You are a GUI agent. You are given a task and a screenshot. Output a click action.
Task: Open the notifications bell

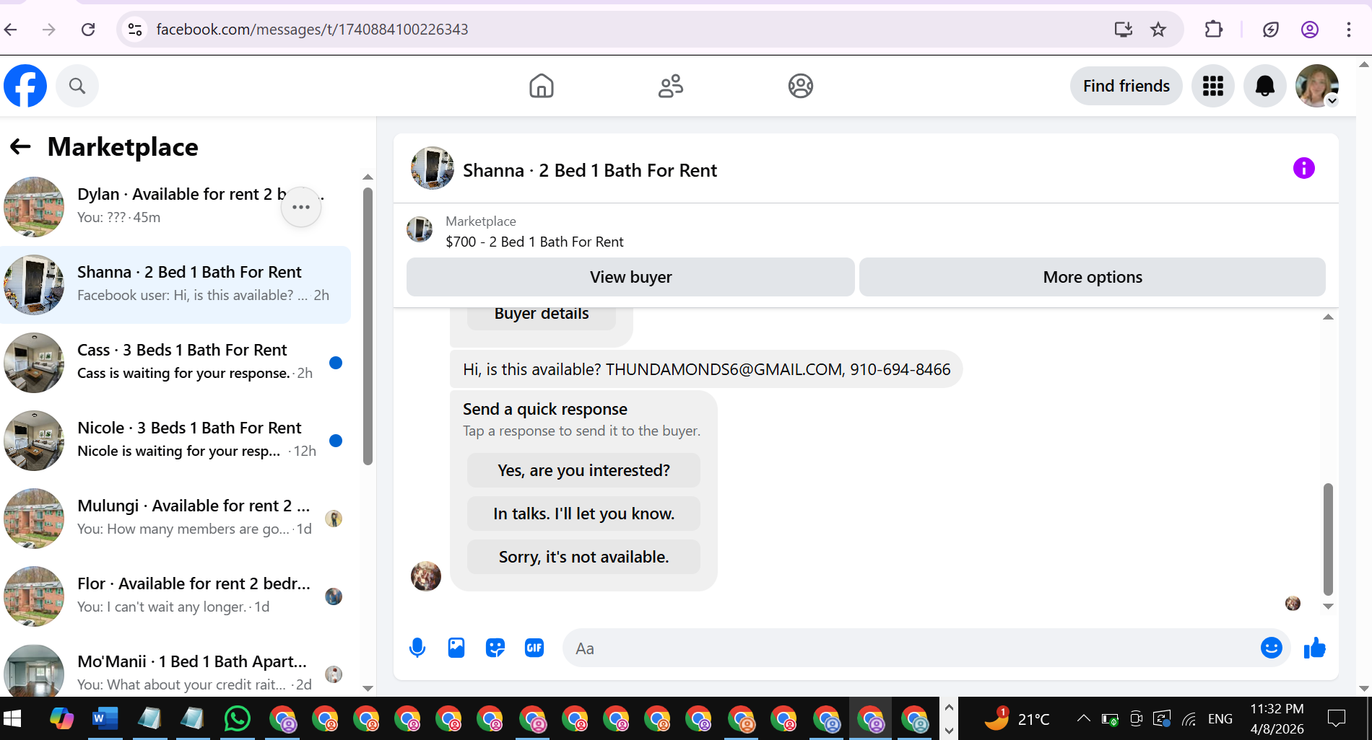[1265, 86]
